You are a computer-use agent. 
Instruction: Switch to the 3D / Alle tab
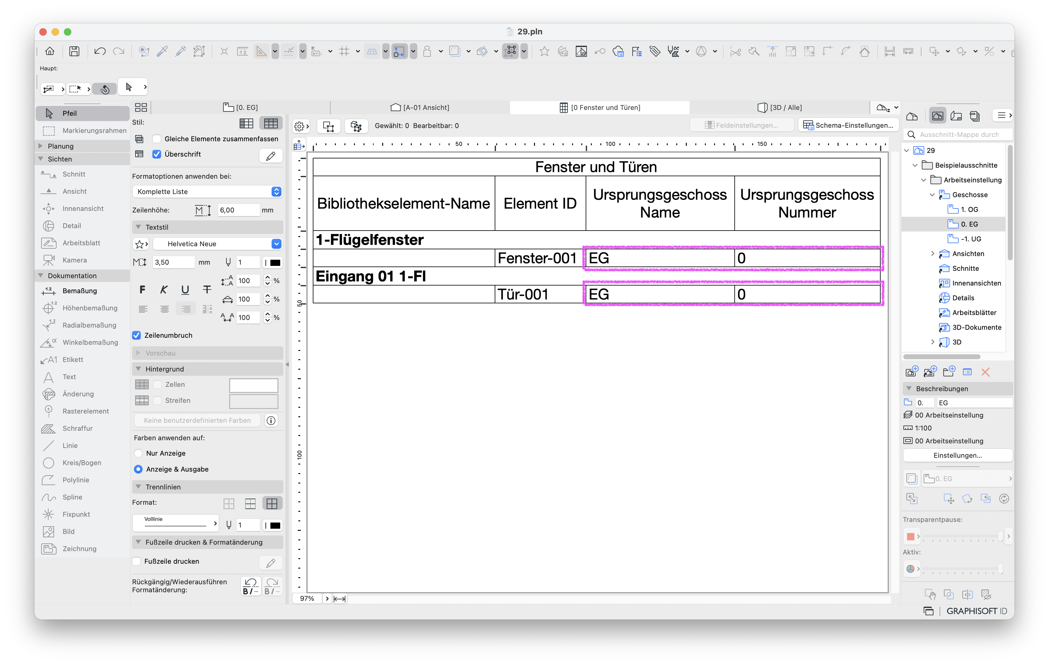pos(780,107)
